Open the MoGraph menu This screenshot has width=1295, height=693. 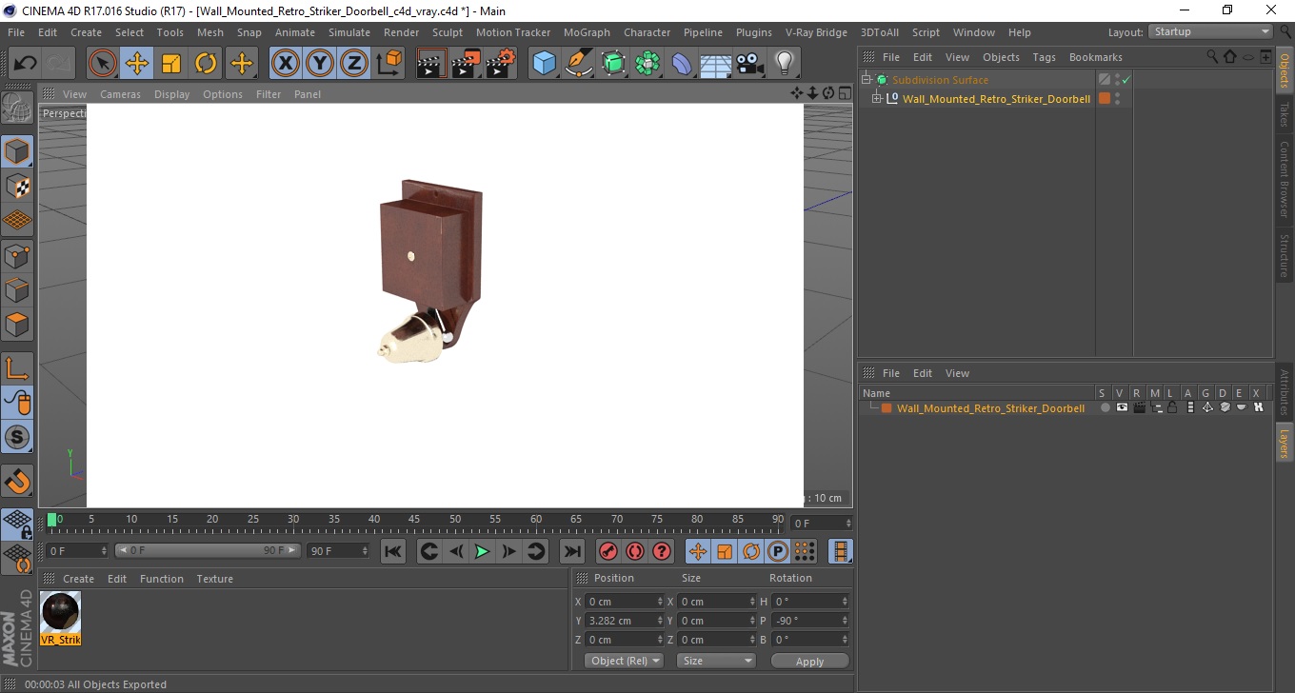(x=587, y=32)
